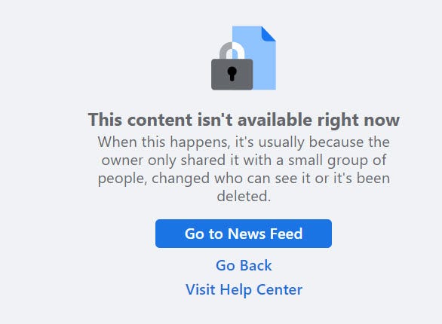Click the padlock's curved shackle
The height and width of the screenshot is (324, 442).
[232, 50]
